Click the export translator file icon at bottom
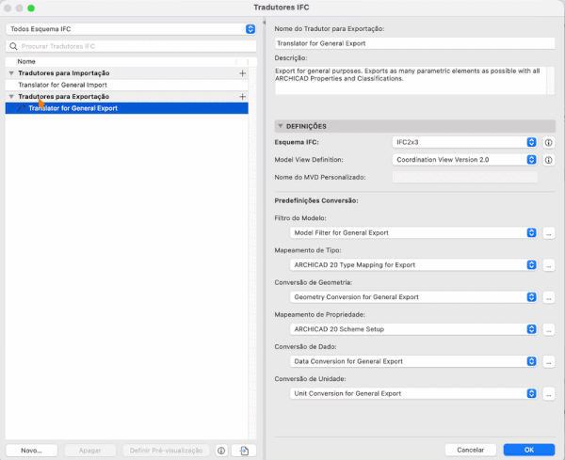Viewport: 565px width, 460px height. [x=244, y=451]
